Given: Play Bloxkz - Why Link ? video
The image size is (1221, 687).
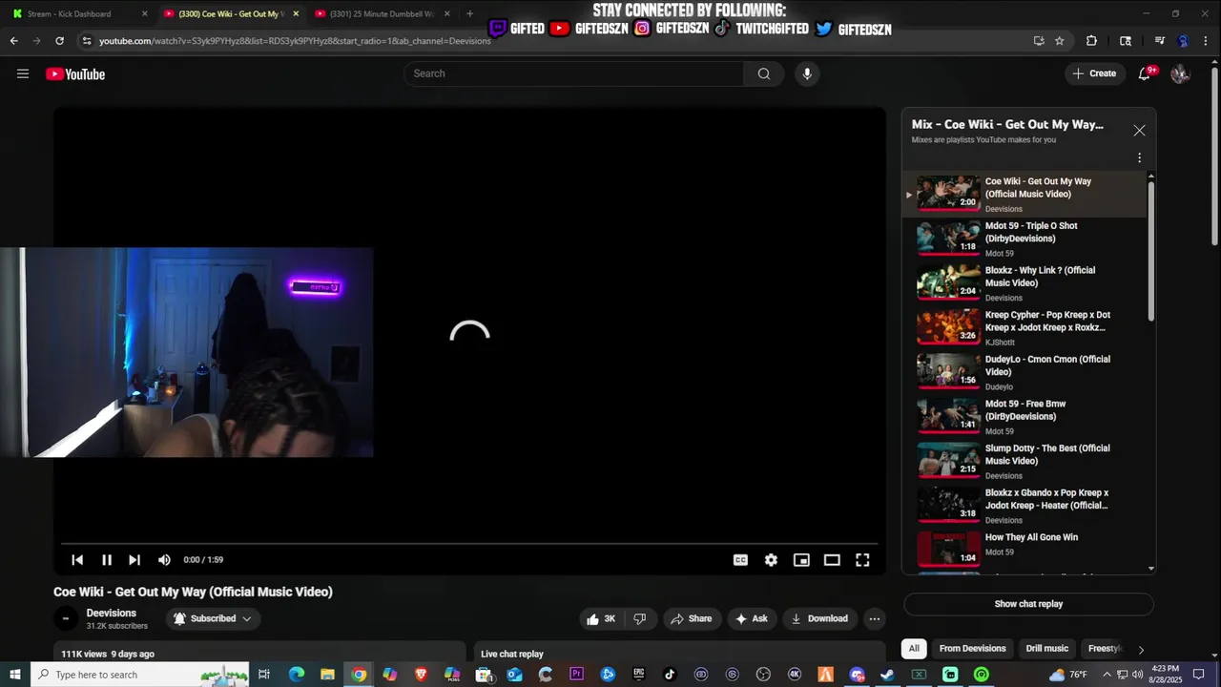Looking at the screenshot, I should (1024, 283).
